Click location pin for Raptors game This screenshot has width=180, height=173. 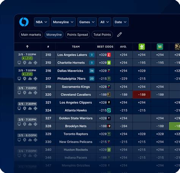coord(25,140)
